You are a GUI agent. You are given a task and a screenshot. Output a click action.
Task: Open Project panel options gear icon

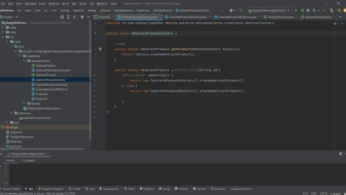tap(82, 17)
